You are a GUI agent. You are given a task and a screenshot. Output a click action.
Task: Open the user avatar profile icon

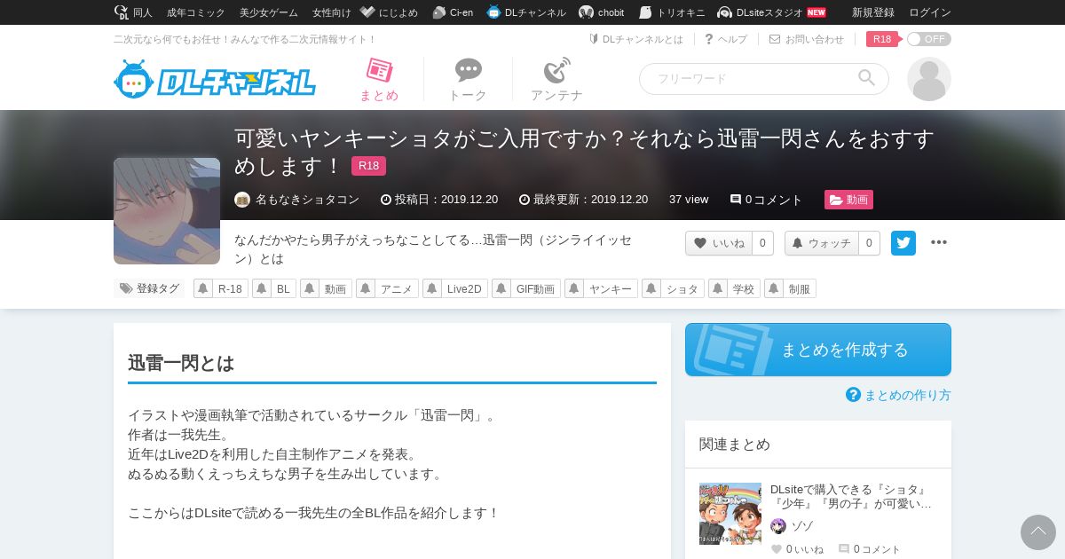(929, 79)
